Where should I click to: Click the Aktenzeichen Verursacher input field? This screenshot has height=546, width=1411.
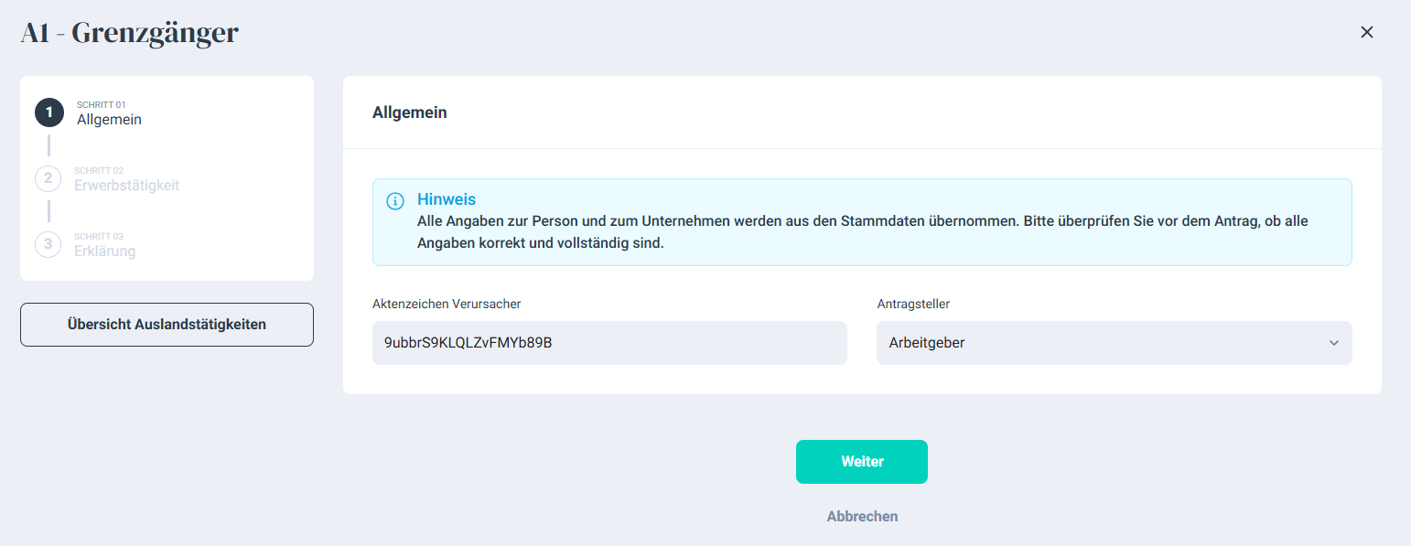(609, 343)
